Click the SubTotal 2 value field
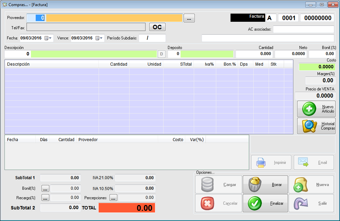 click(x=61, y=208)
